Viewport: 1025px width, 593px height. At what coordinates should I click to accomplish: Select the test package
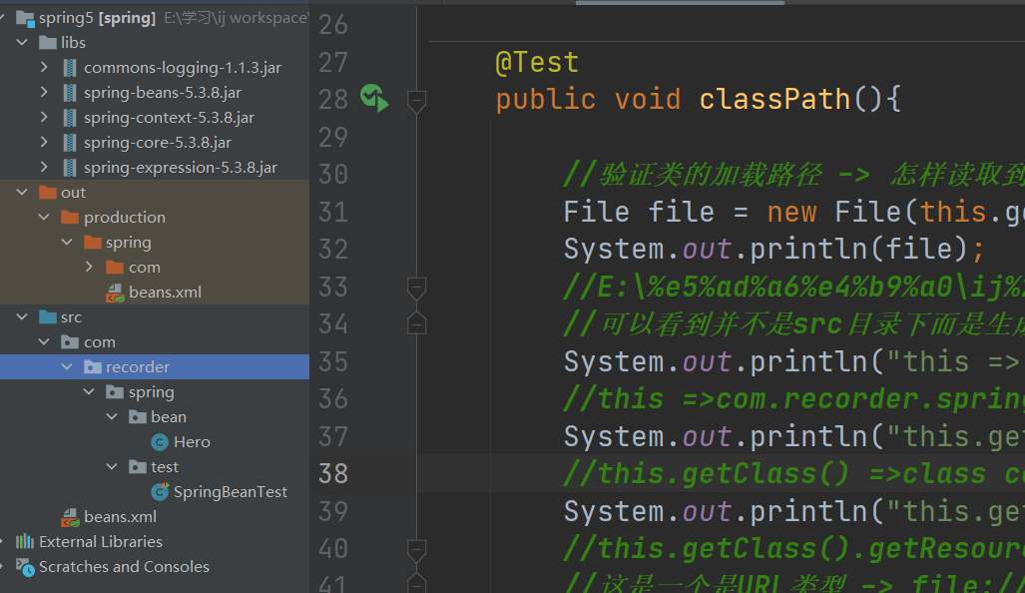[165, 467]
